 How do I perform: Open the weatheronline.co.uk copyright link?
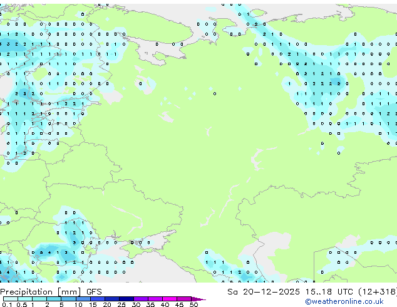(344, 301)
